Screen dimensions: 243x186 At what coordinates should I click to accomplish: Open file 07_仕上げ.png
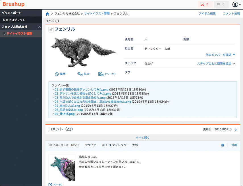(x=65, y=114)
